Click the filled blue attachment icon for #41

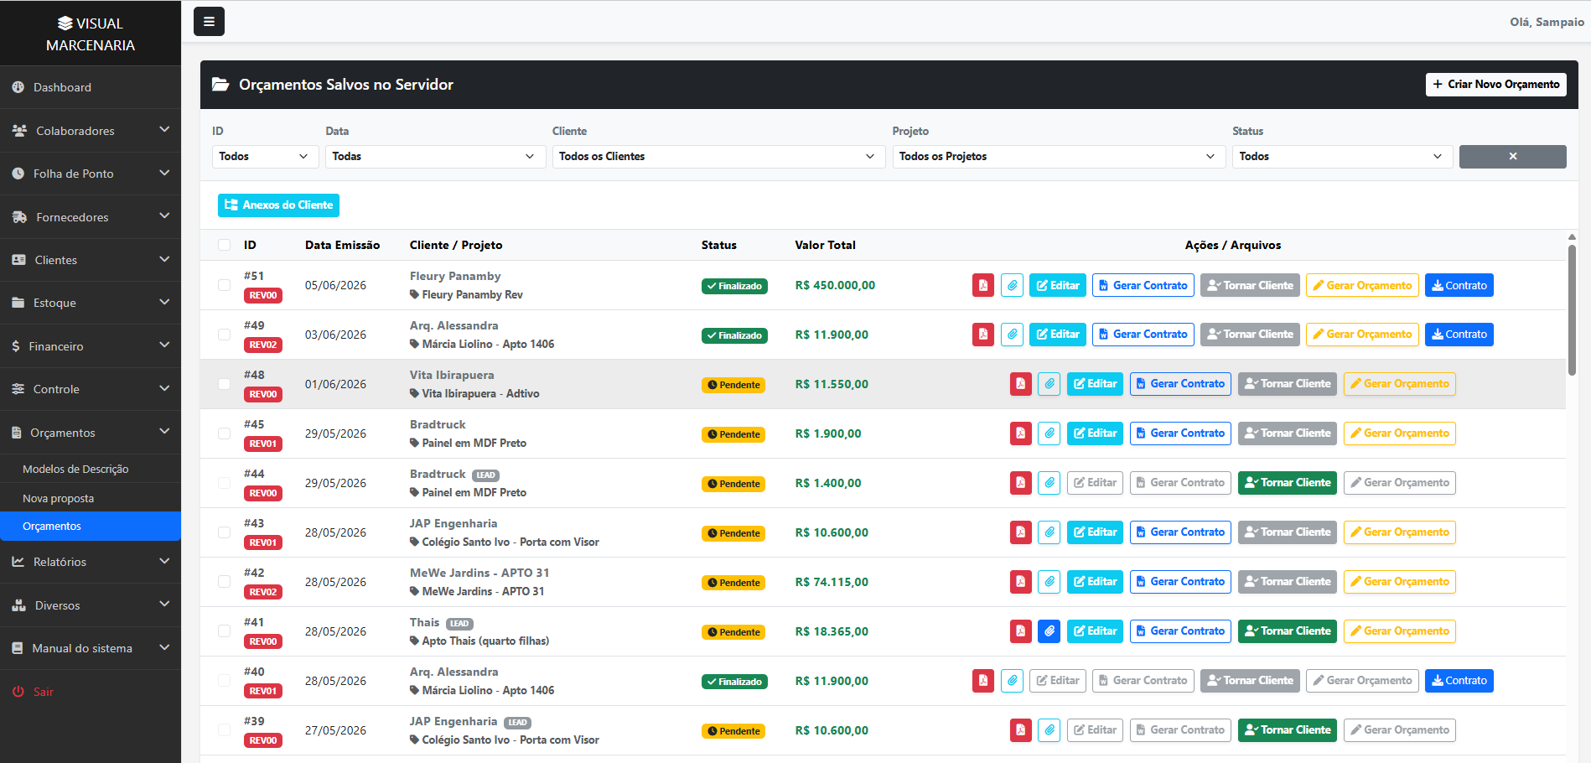(x=1049, y=631)
